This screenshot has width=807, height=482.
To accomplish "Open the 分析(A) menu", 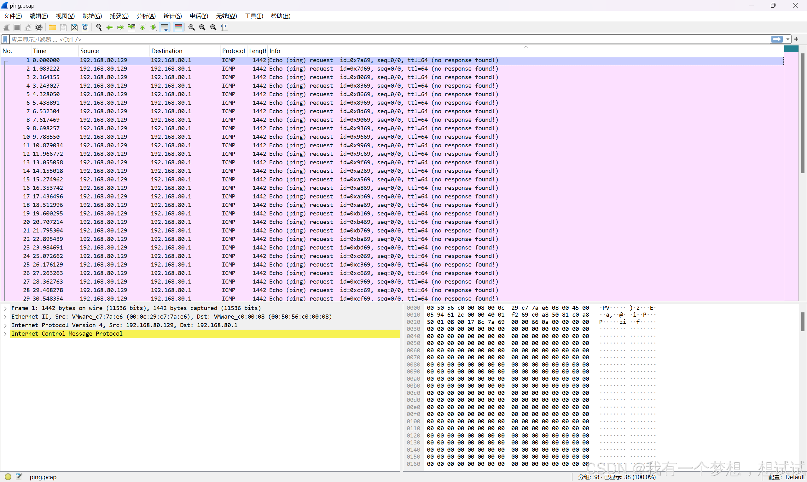I will pos(146,16).
